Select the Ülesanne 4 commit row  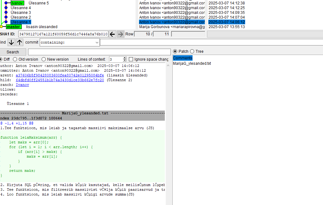click(x=21, y=8)
